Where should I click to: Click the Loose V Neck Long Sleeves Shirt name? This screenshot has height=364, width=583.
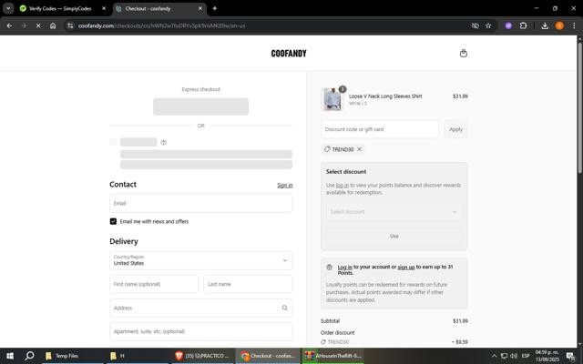pyautogui.click(x=385, y=96)
